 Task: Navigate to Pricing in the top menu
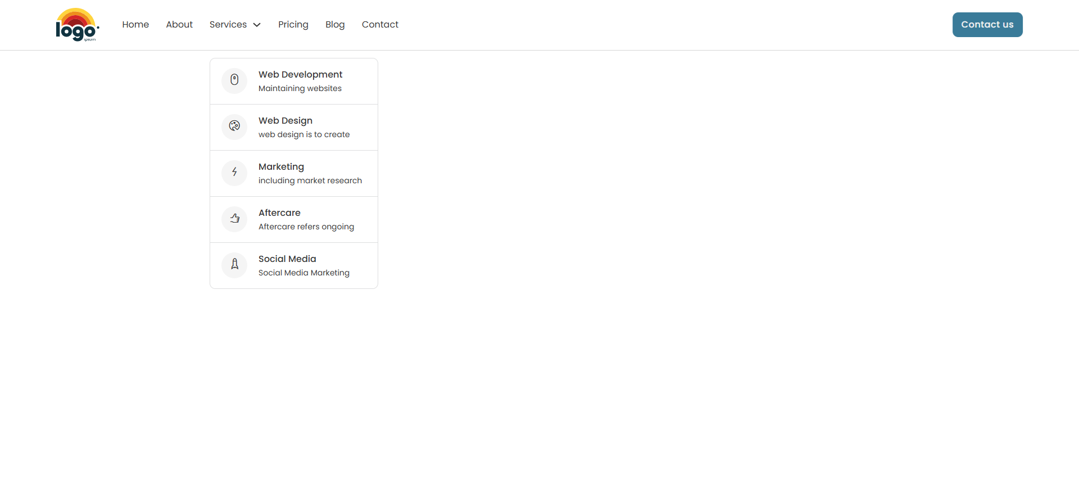293,25
